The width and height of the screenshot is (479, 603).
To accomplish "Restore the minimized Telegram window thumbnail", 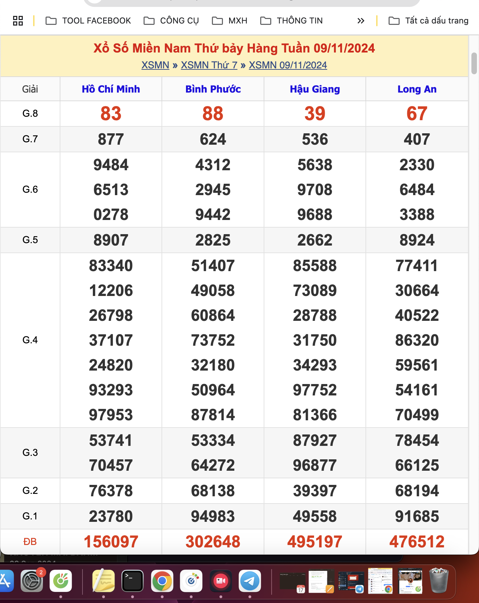I will coord(351,582).
